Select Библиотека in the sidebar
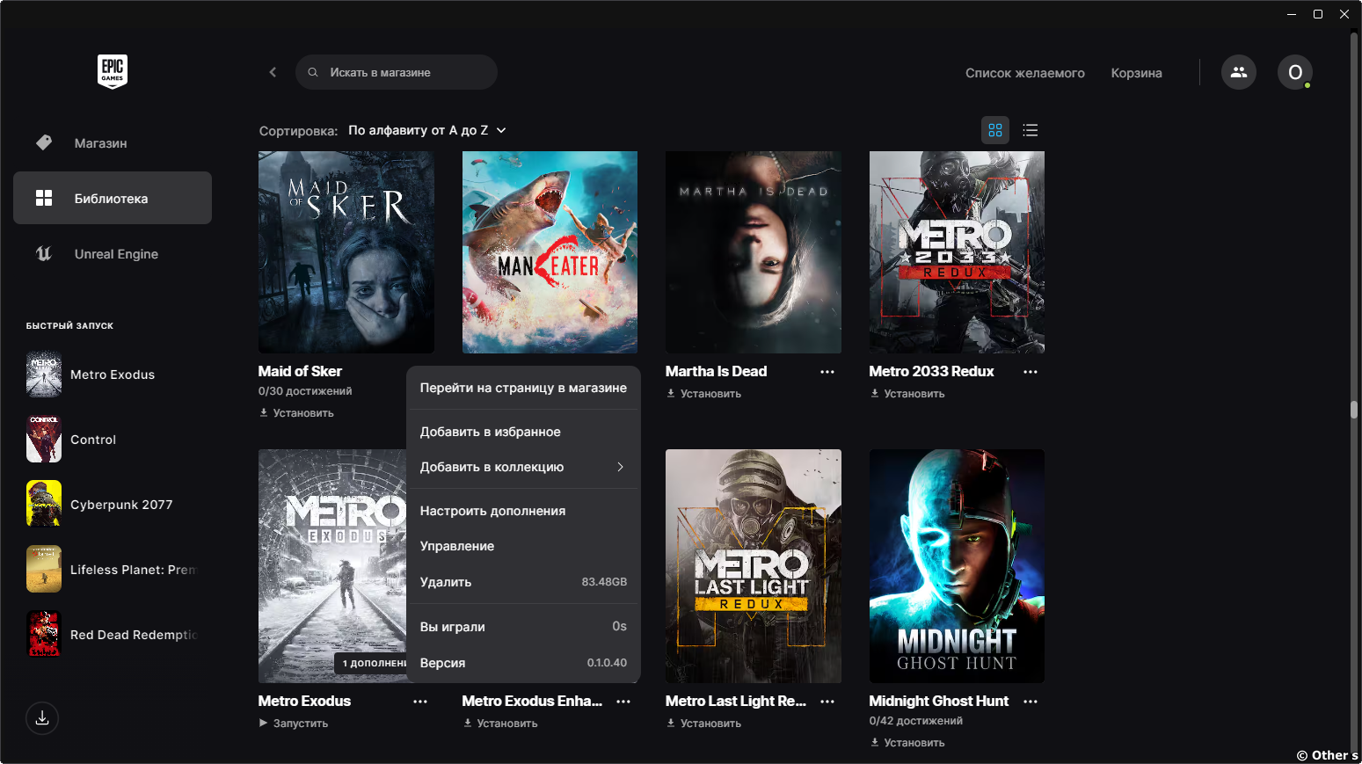 tap(113, 198)
